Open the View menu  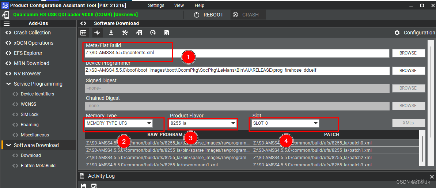point(179,5)
